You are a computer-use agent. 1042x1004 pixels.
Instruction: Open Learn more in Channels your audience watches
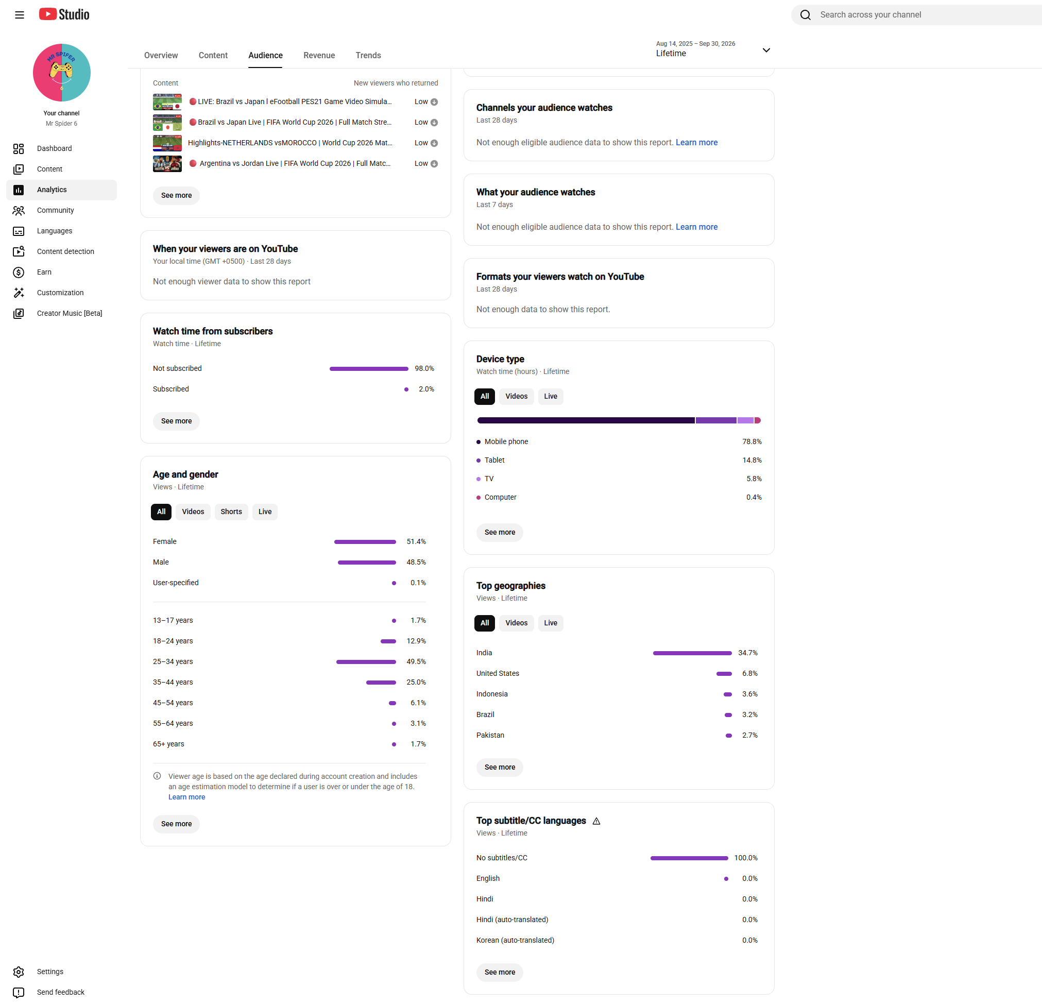[696, 143]
